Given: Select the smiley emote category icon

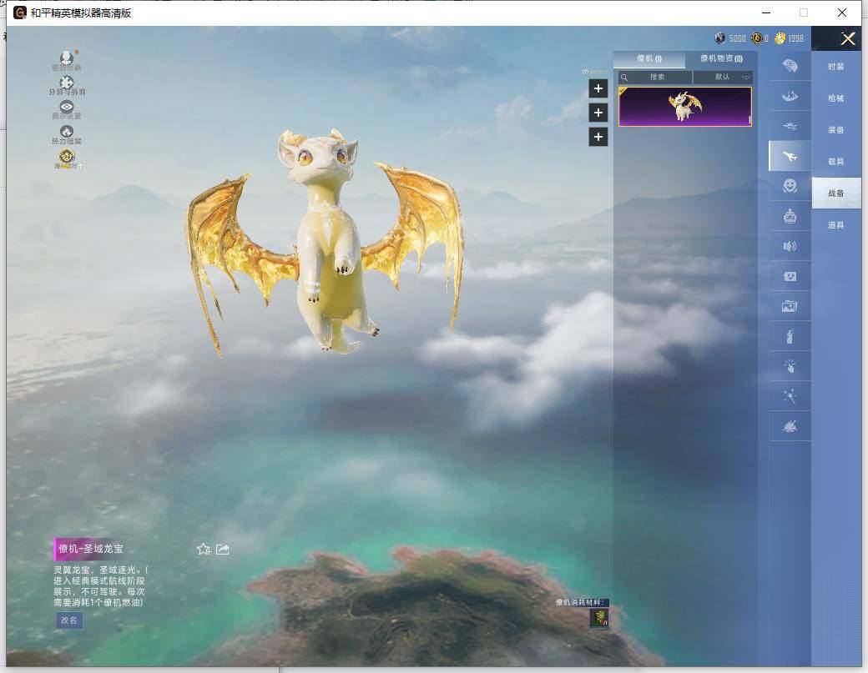Looking at the screenshot, I should click(x=790, y=186).
